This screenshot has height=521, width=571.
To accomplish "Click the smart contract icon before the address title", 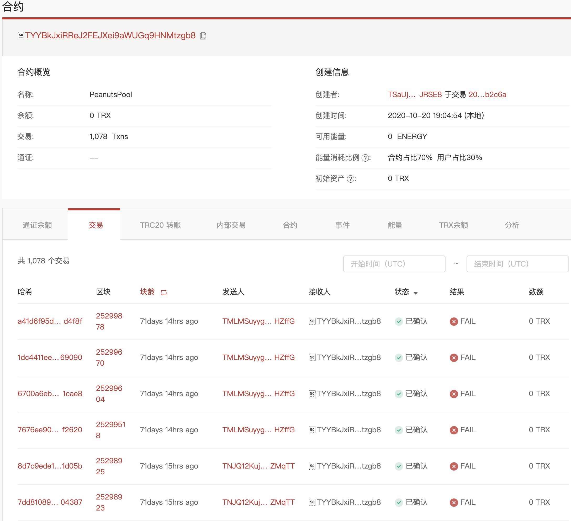I will click(x=21, y=35).
